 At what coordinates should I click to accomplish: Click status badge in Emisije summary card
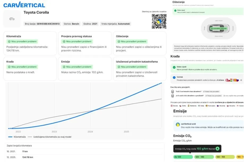tap(77, 67)
